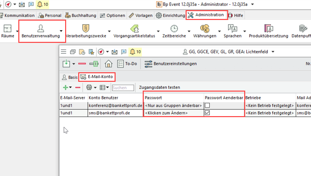The width and height of the screenshot is (311, 176).
Task: Open the Währungen currency icon
Action: [x=205, y=28]
